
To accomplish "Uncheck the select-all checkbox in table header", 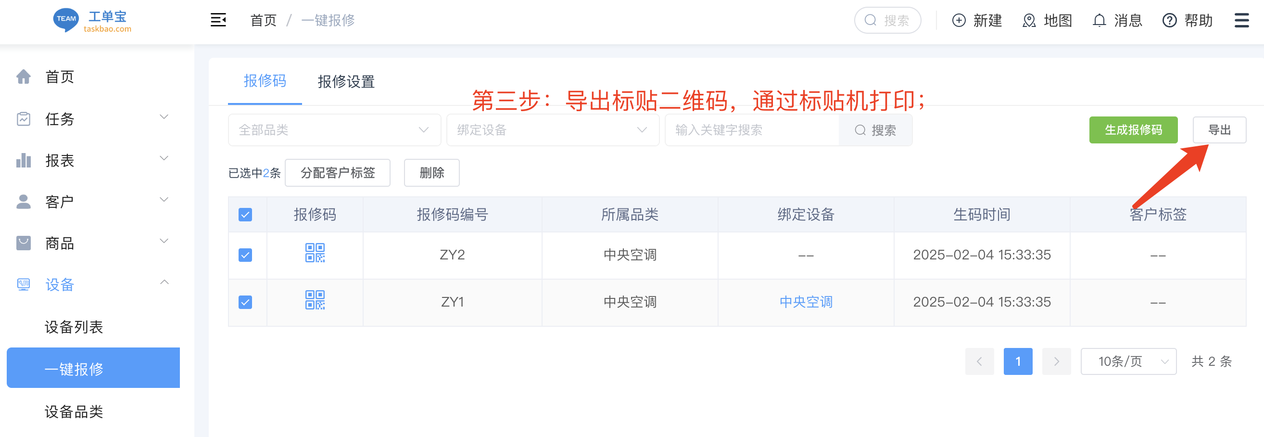I will coord(245,215).
